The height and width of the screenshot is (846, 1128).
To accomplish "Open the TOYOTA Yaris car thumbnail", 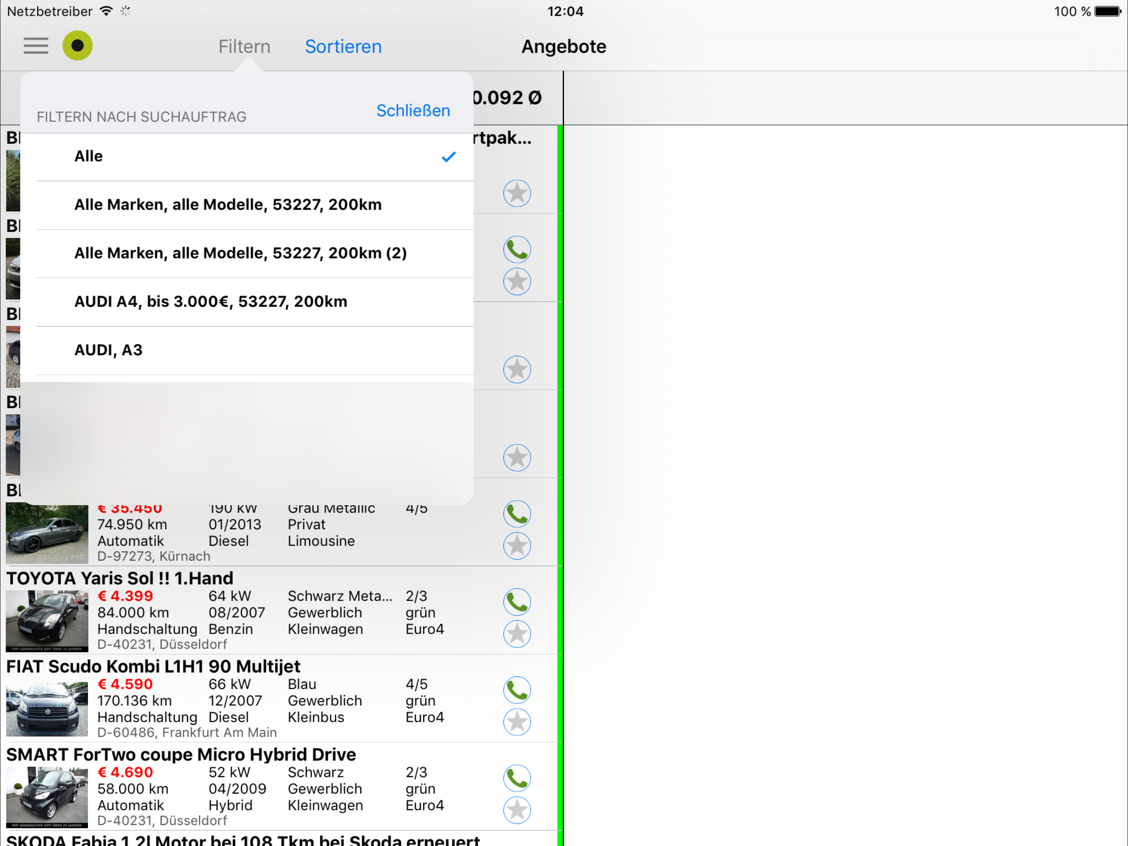I will click(x=47, y=621).
